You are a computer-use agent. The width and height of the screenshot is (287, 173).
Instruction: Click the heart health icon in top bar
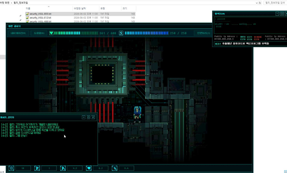coord(51,33)
